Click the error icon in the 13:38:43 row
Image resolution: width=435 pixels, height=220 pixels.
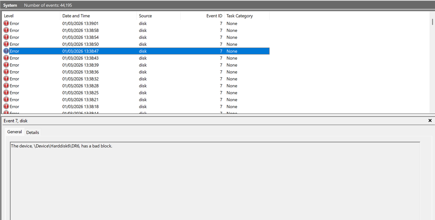[x=6, y=58]
